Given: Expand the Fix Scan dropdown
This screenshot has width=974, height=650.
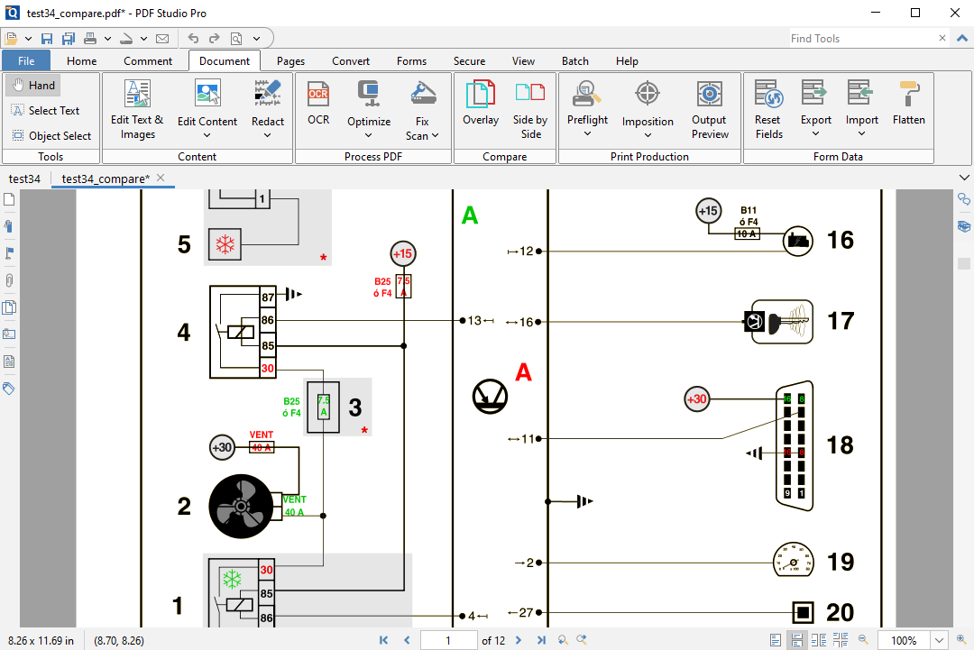Looking at the screenshot, I should 435,135.
